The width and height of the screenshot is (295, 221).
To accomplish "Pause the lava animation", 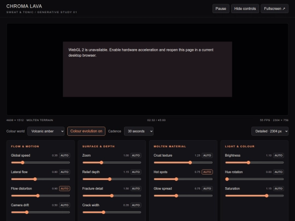I will click(221, 9).
